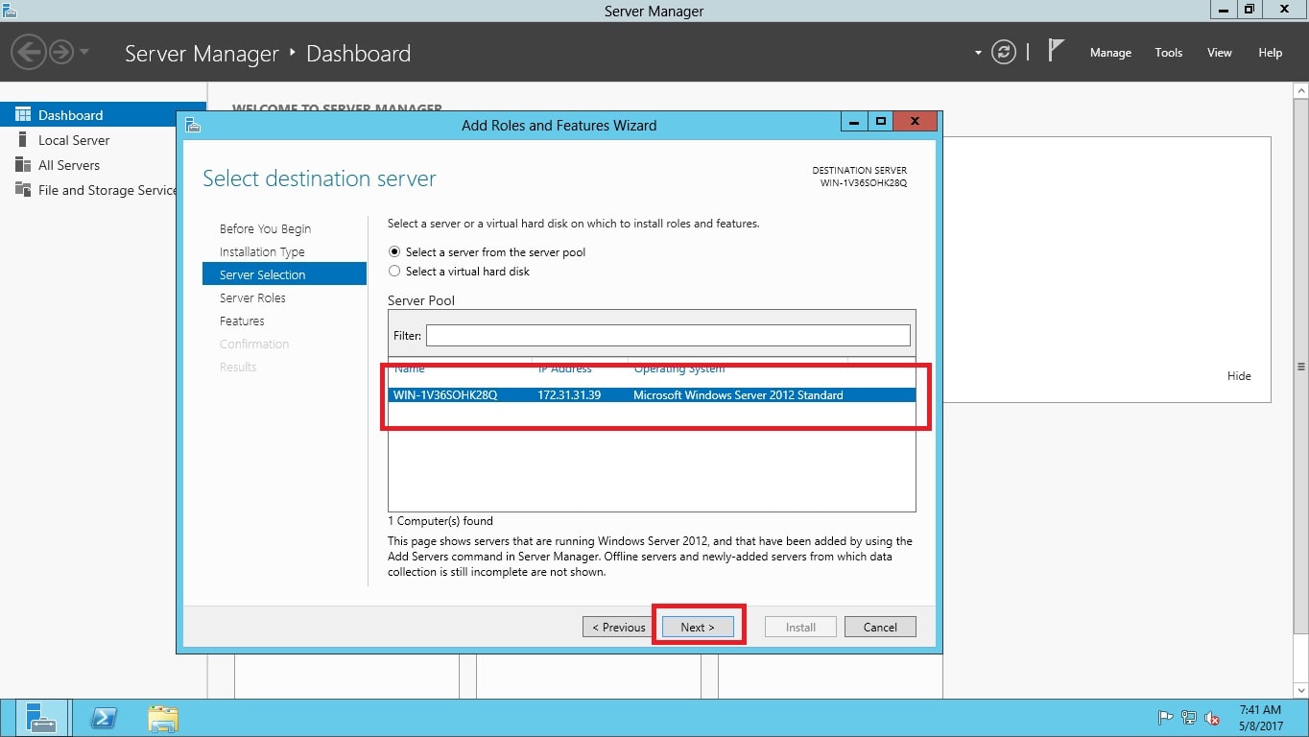
Task: Choose 'Select a virtual hard disk' option
Action: (x=394, y=271)
